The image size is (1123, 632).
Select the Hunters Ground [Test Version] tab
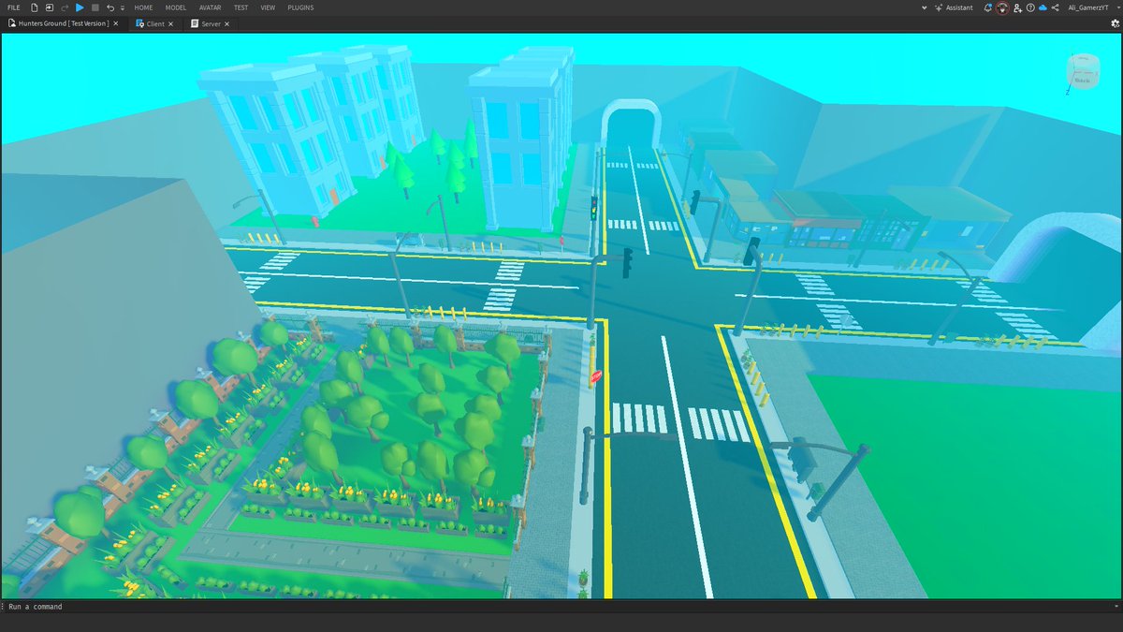(64, 23)
